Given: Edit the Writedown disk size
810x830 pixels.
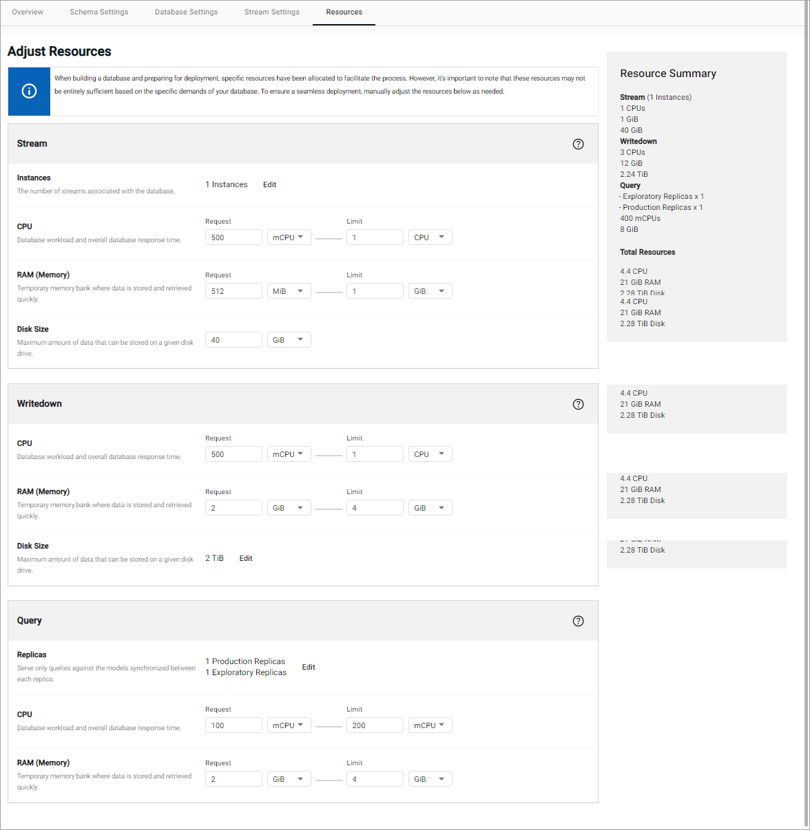Looking at the screenshot, I should 246,558.
